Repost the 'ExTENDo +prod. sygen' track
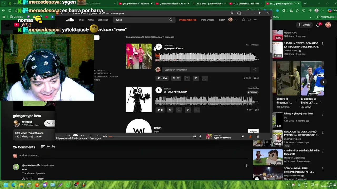Viewport: 337px width, 189px height. click(x=170, y=110)
